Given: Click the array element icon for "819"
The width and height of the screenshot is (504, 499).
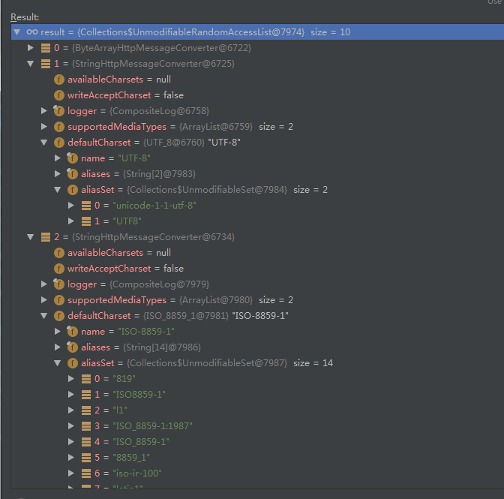Looking at the screenshot, I should [86, 379].
